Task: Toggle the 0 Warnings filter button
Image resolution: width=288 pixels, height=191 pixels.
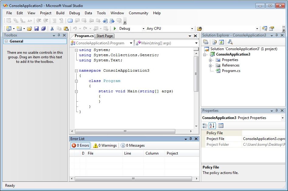Action: [105, 145]
